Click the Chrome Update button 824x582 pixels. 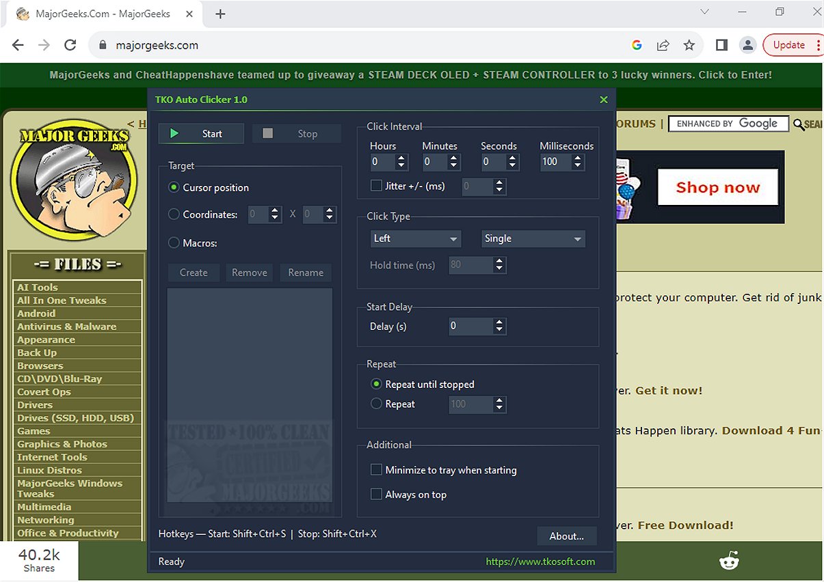793,45
